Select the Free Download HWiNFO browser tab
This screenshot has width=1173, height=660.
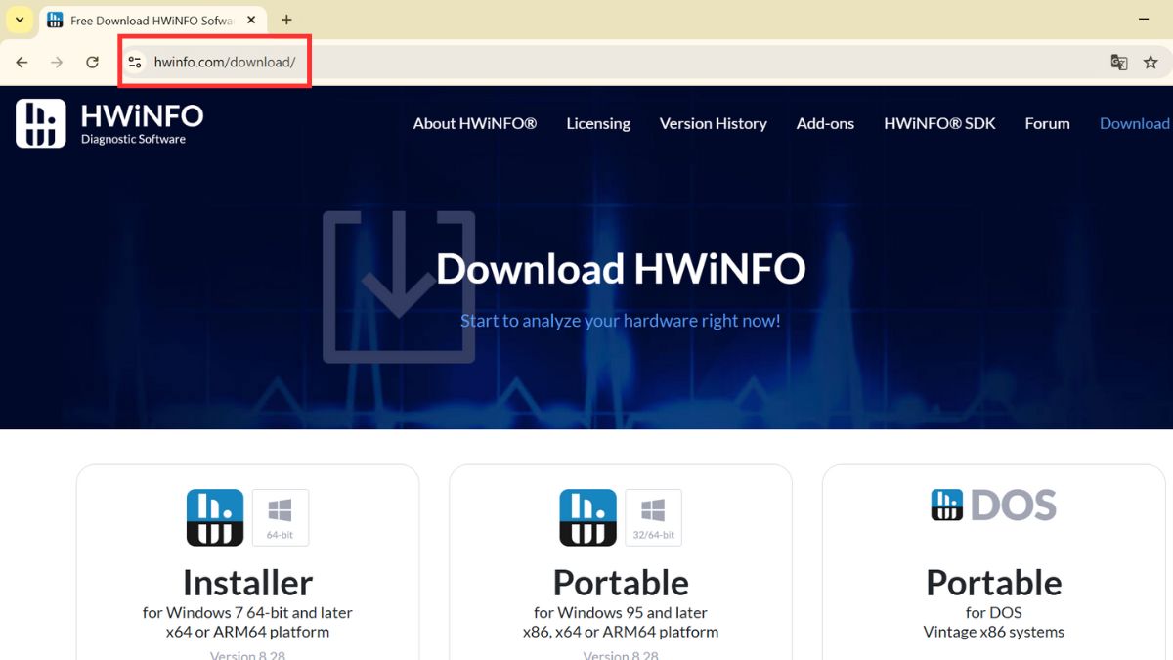152,20
